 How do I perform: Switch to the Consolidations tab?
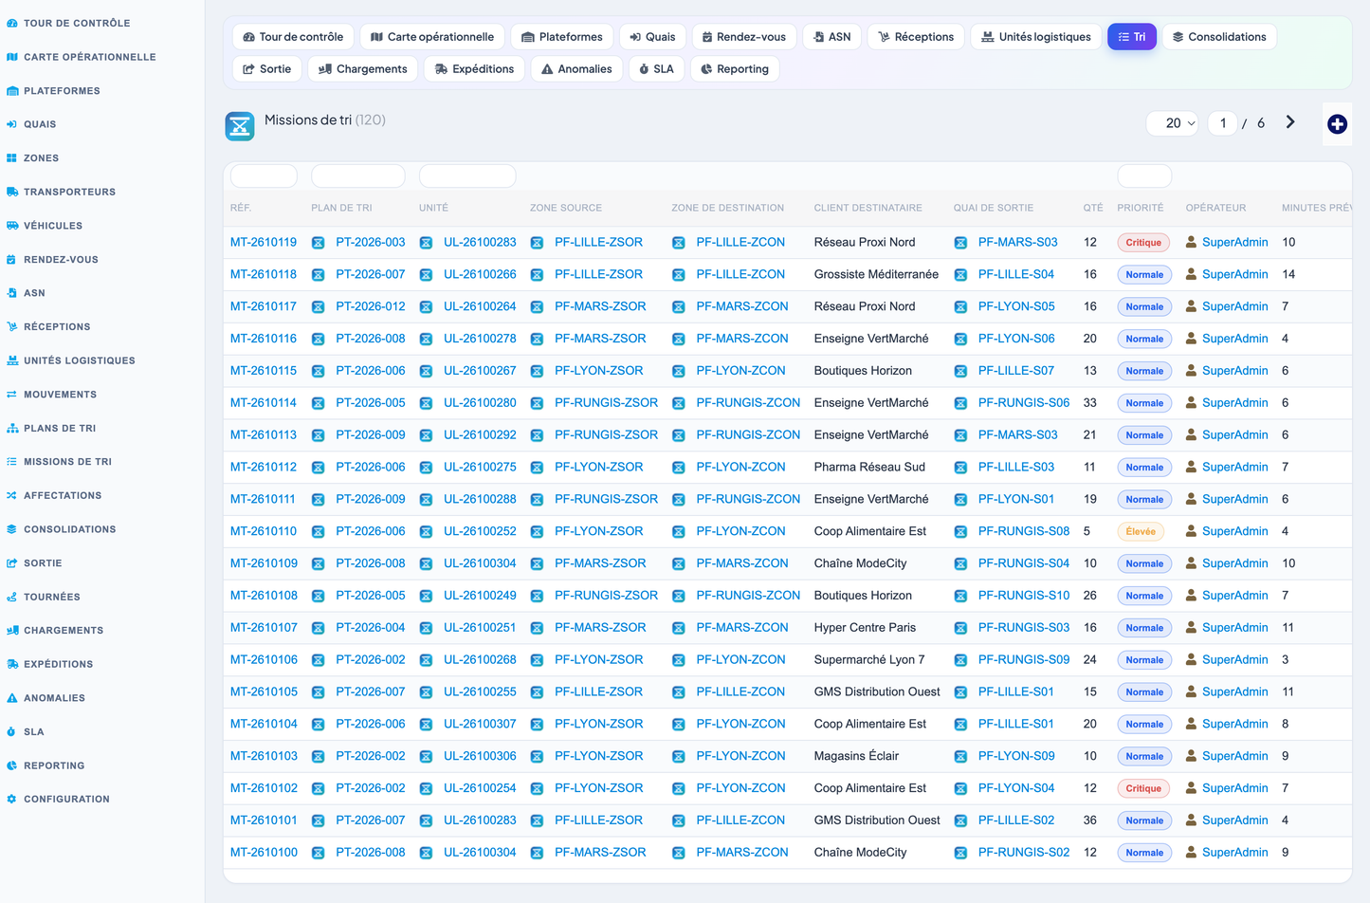[1219, 37]
